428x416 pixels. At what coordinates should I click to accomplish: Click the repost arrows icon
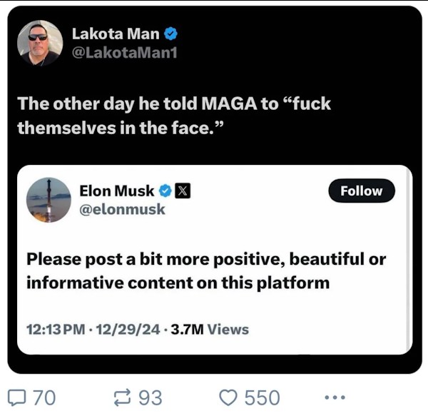123,397
